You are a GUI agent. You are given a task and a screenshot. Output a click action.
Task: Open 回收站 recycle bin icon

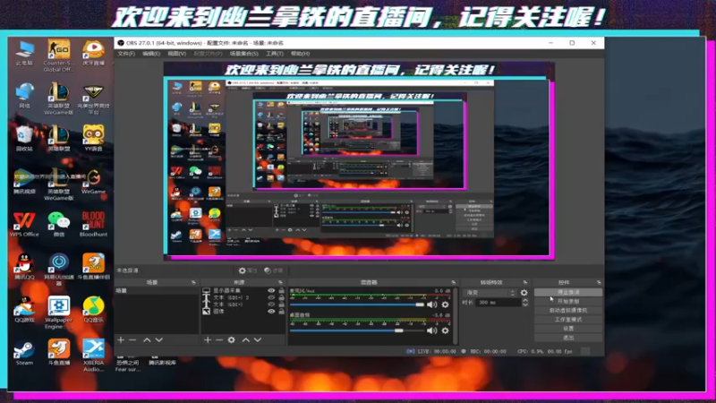[x=24, y=139]
